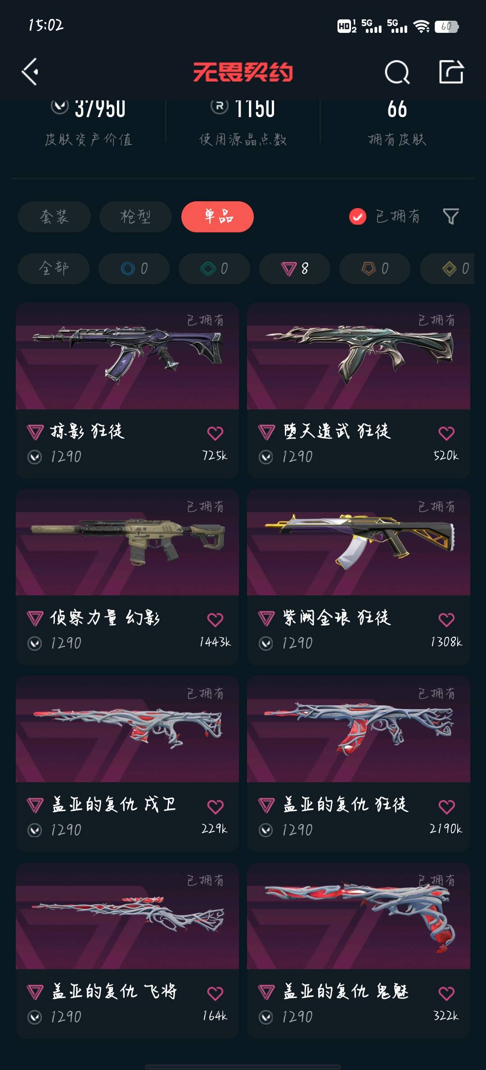Favorite 盖亚的复仇 狂徒 with heart icon

tap(446, 807)
